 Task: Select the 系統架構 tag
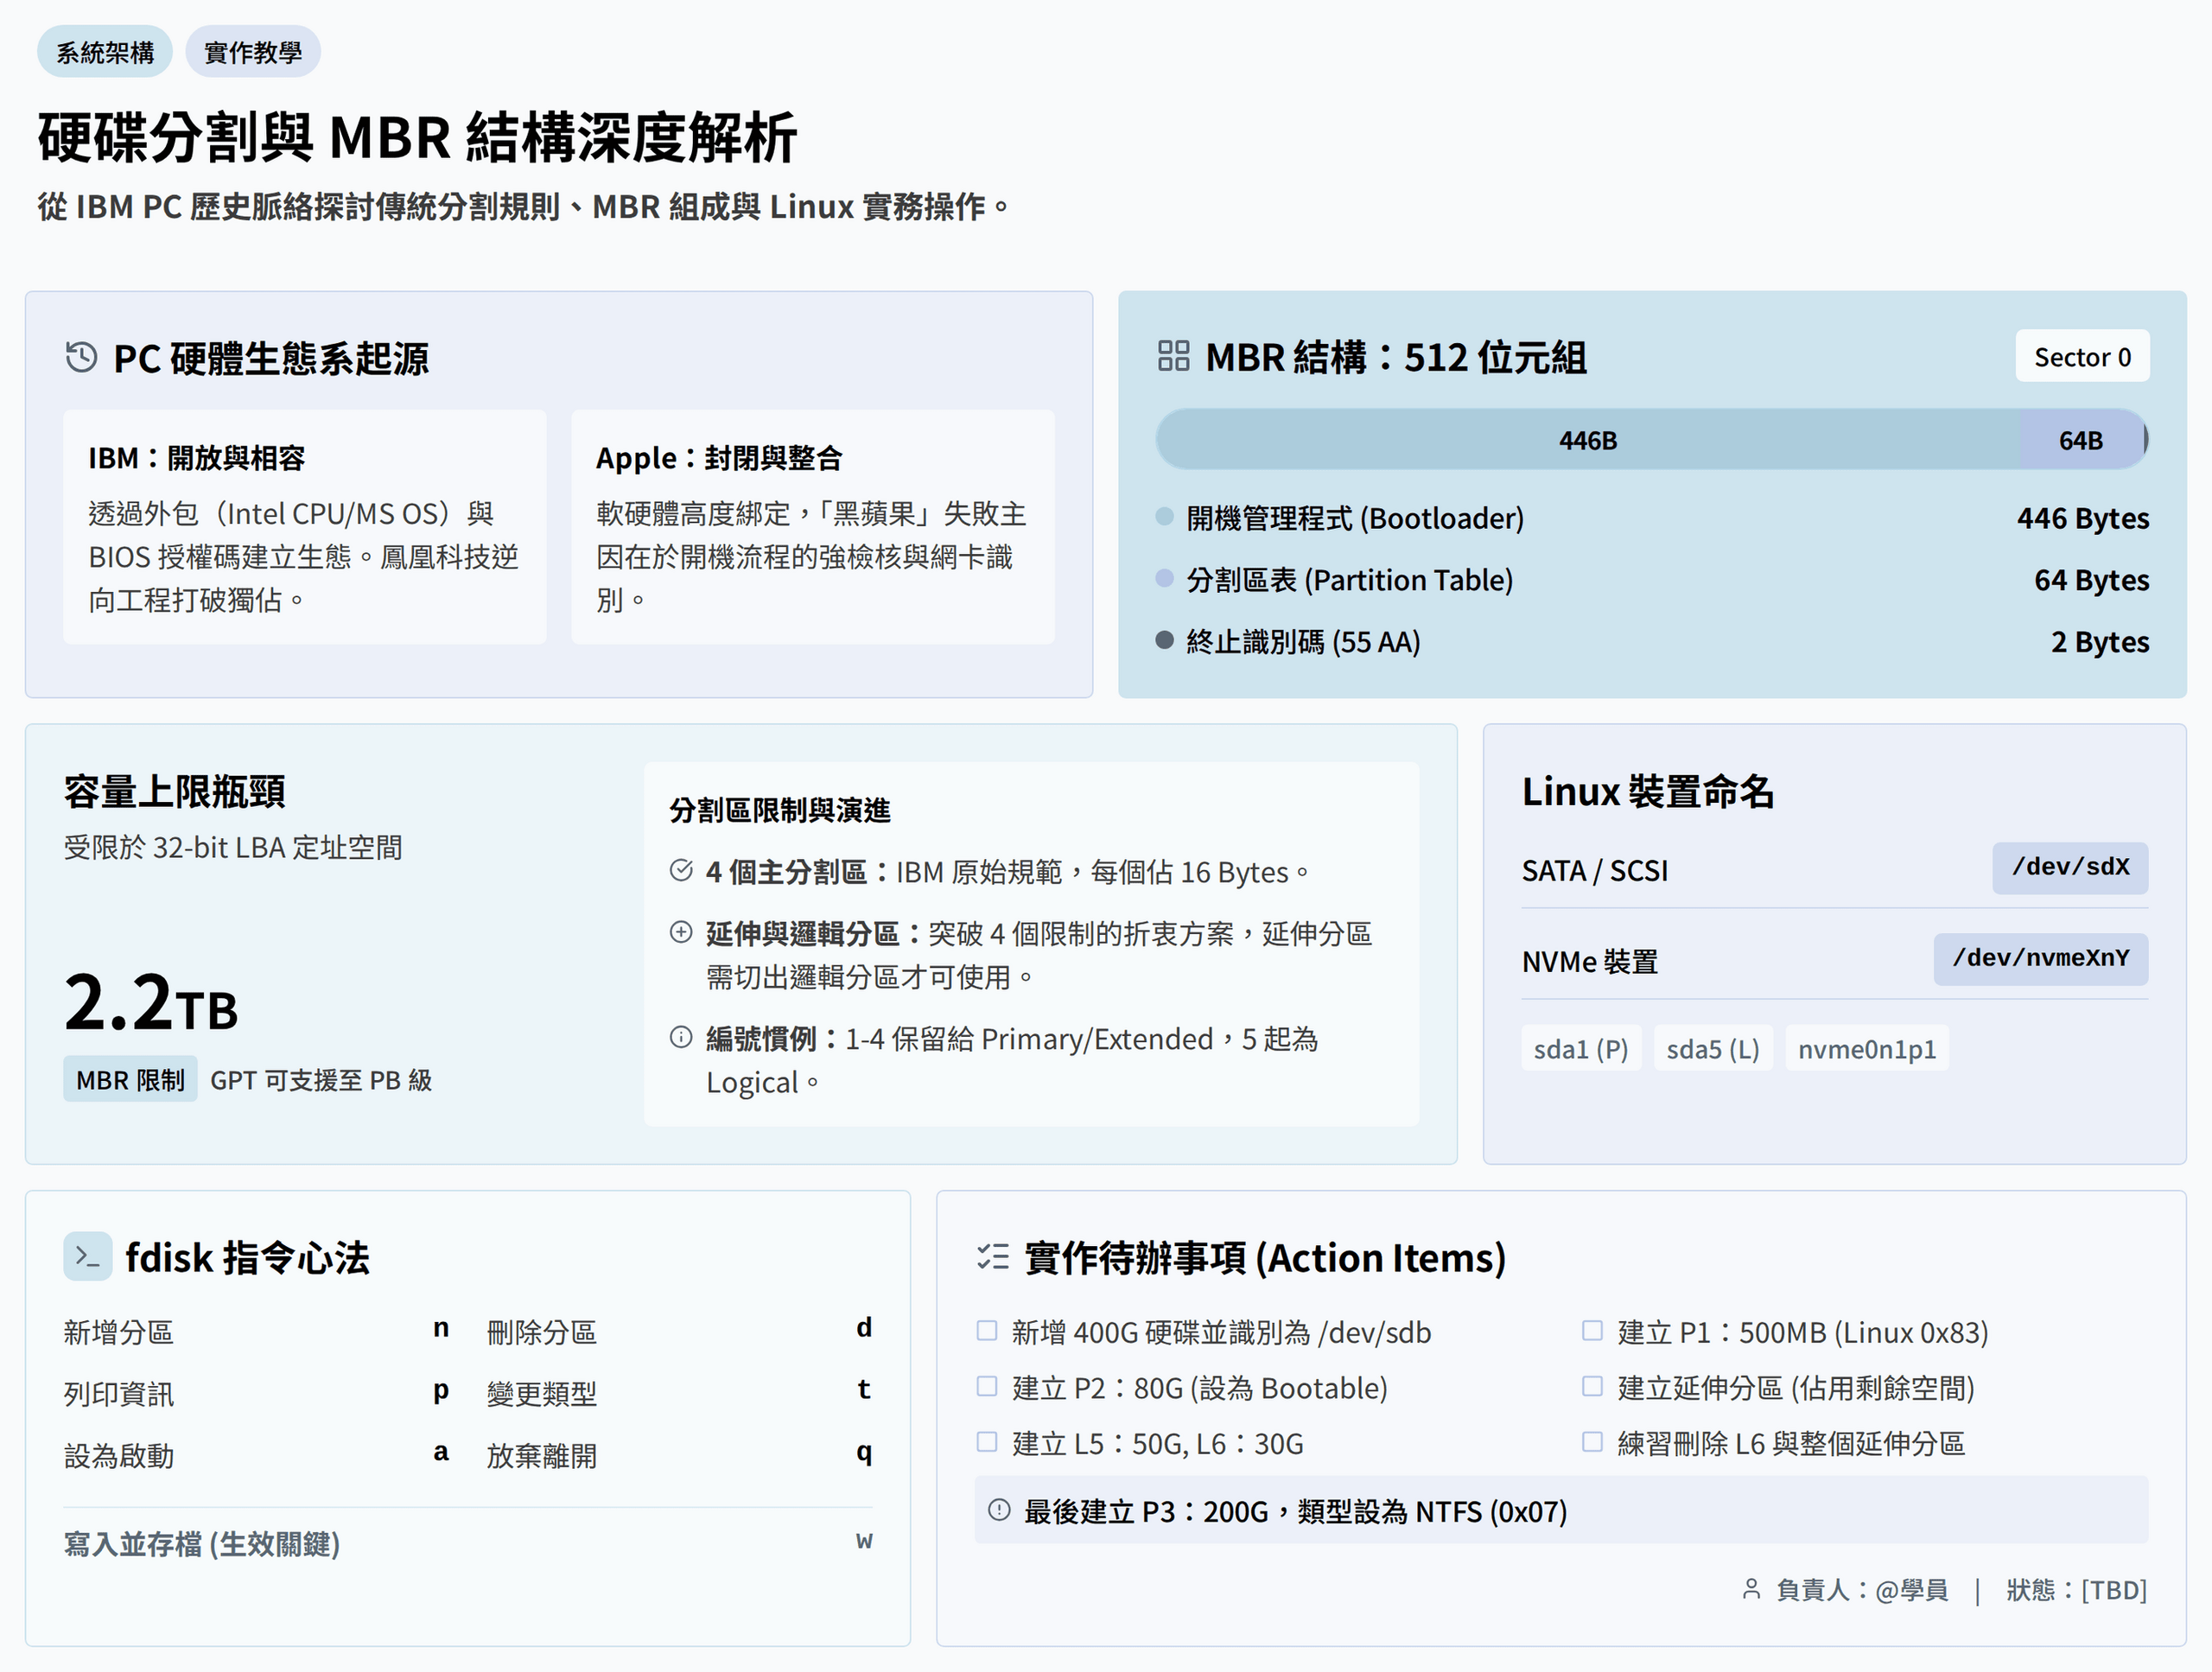click(x=105, y=52)
